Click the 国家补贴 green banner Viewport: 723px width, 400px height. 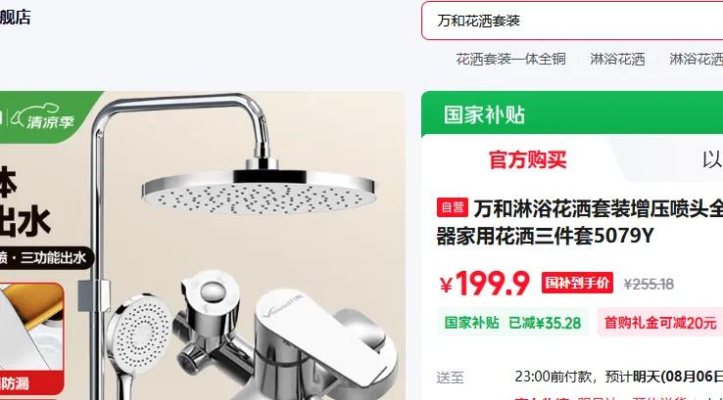click(572, 113)
